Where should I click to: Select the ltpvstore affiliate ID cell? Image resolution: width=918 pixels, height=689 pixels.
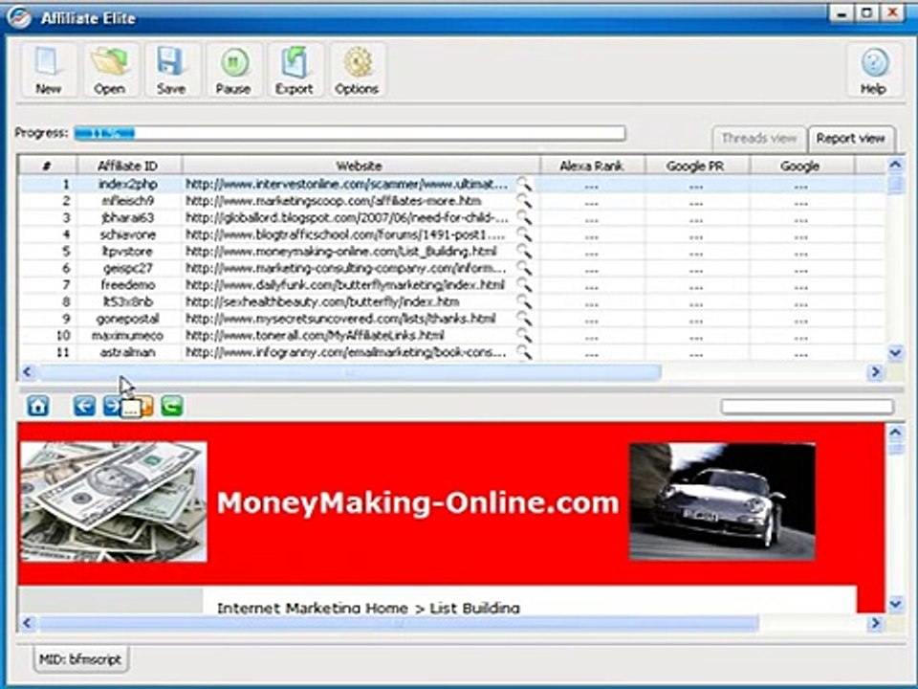click(128, 252)
